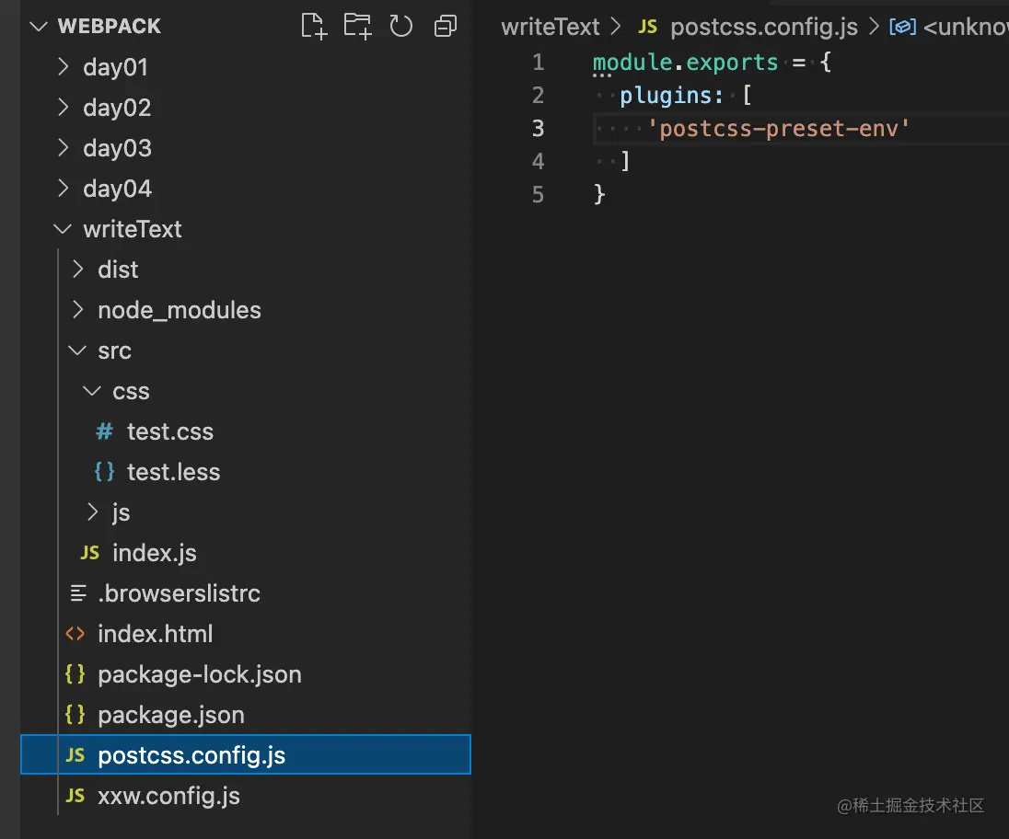
Task: Click the 'module' keyword in line 1
Action: [632, 63]
